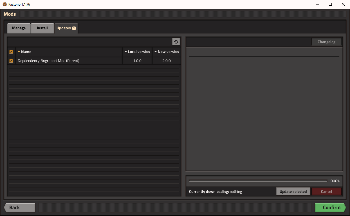Click the download progress bar
Viewport: 350px width, 216px height.
coord(258,181)
